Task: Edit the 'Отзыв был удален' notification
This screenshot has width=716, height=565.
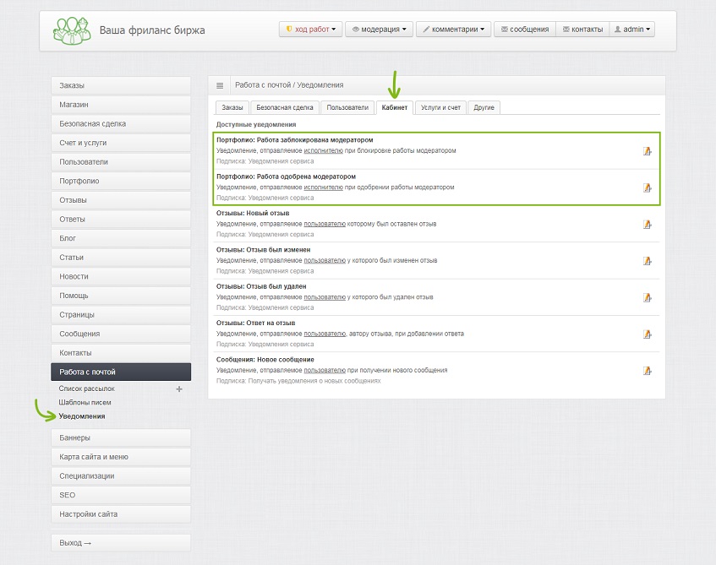Action: (647, 297)
